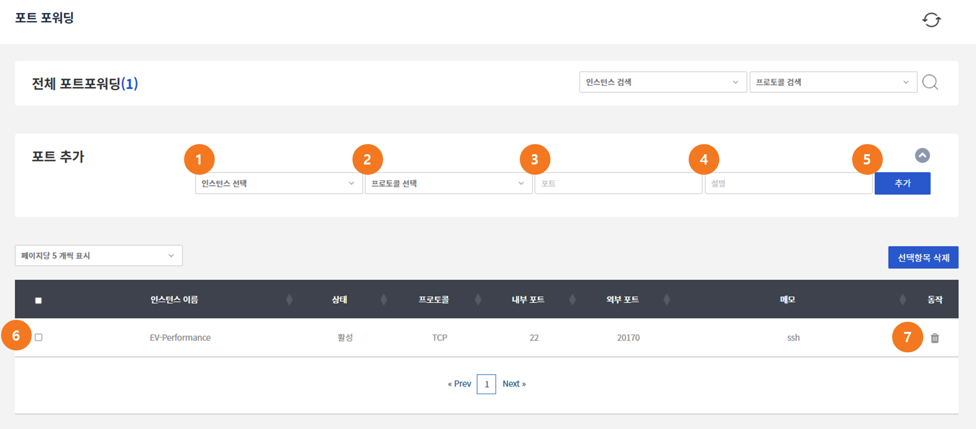Check the EV-Performance row checkbox
This screenshot has height=429, width=976.
point(39,337)
